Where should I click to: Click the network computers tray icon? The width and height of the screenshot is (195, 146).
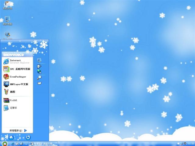tap(182, 144)
